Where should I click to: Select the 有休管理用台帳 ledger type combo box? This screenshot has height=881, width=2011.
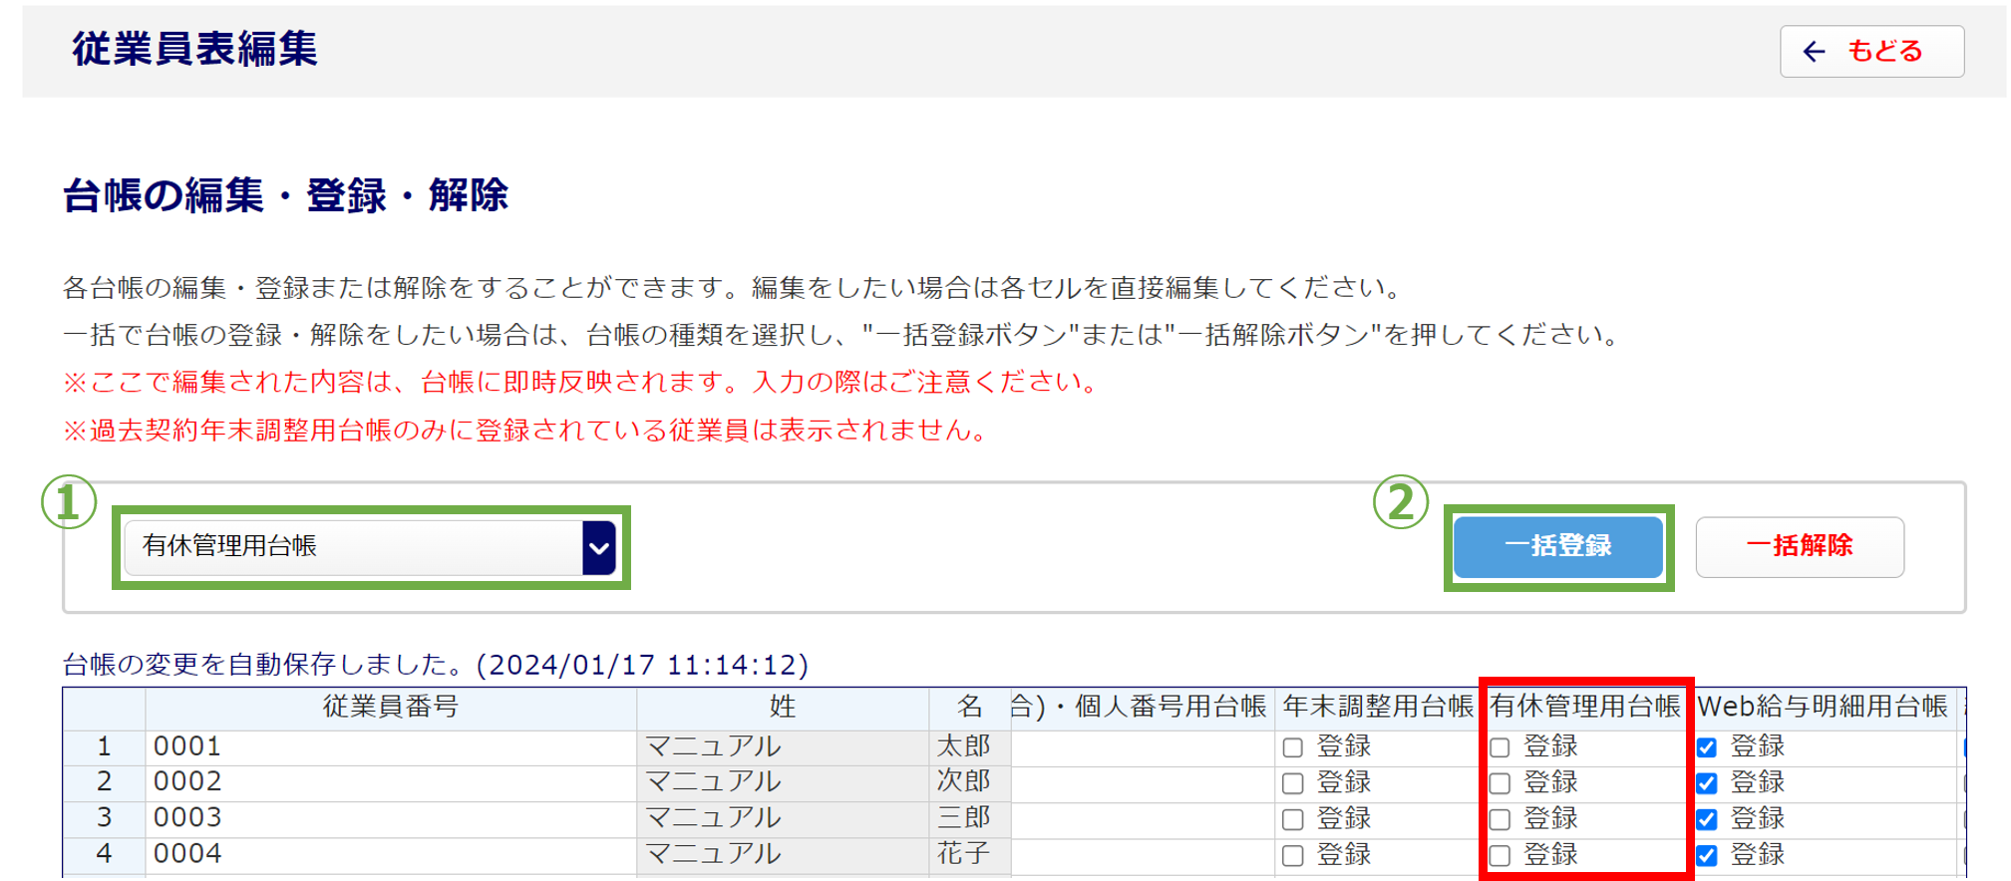pos(370,547)
